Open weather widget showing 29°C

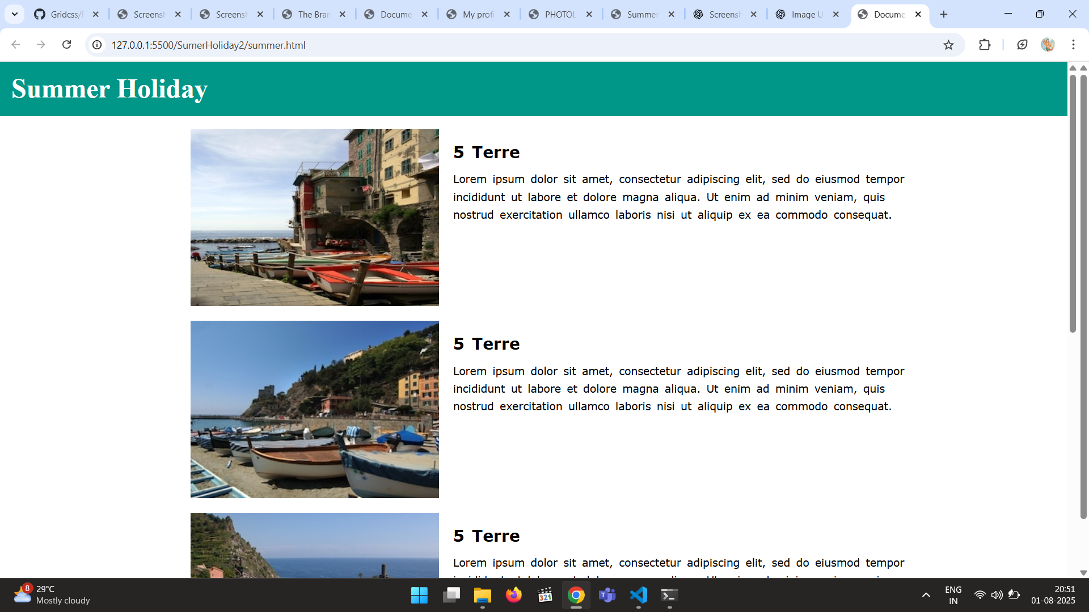tap(52, 595)
